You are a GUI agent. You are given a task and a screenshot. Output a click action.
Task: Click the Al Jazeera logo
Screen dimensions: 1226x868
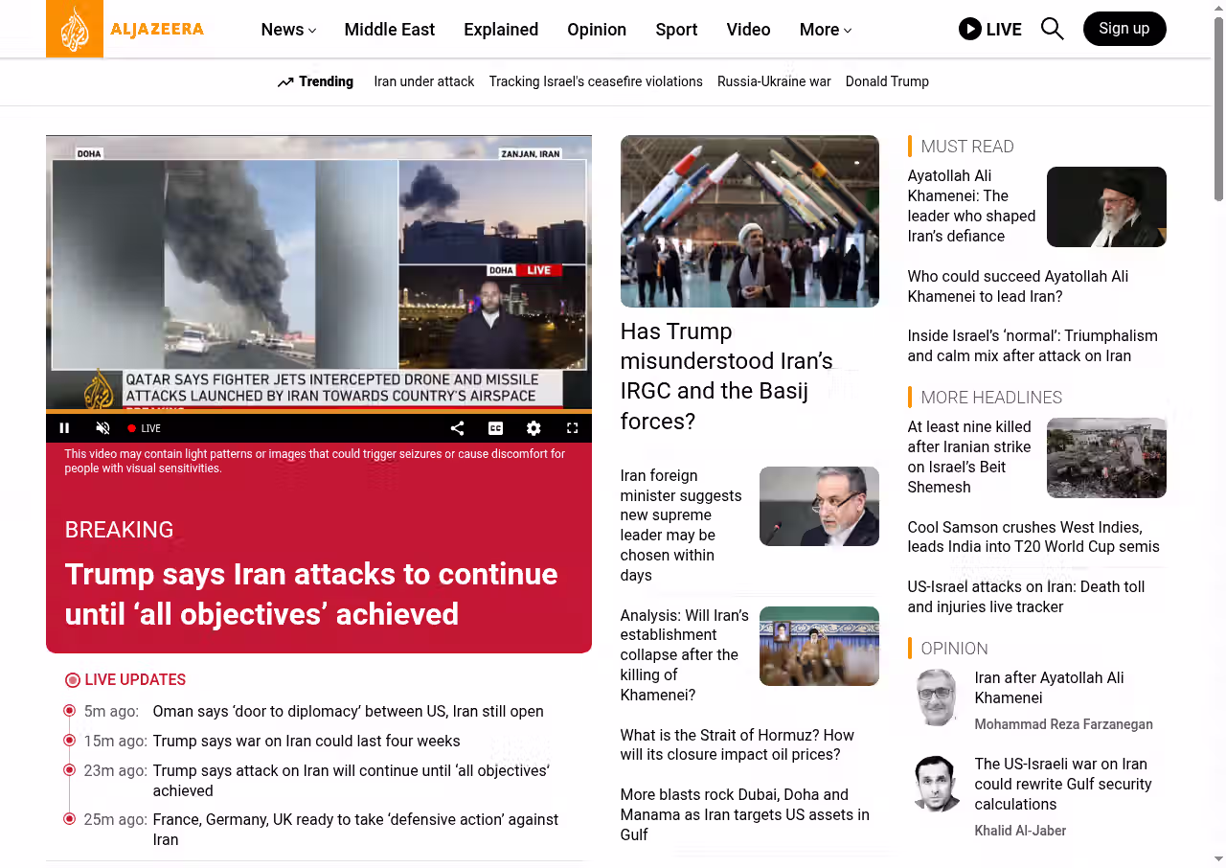pyautogui.click(x=125, y=29)
